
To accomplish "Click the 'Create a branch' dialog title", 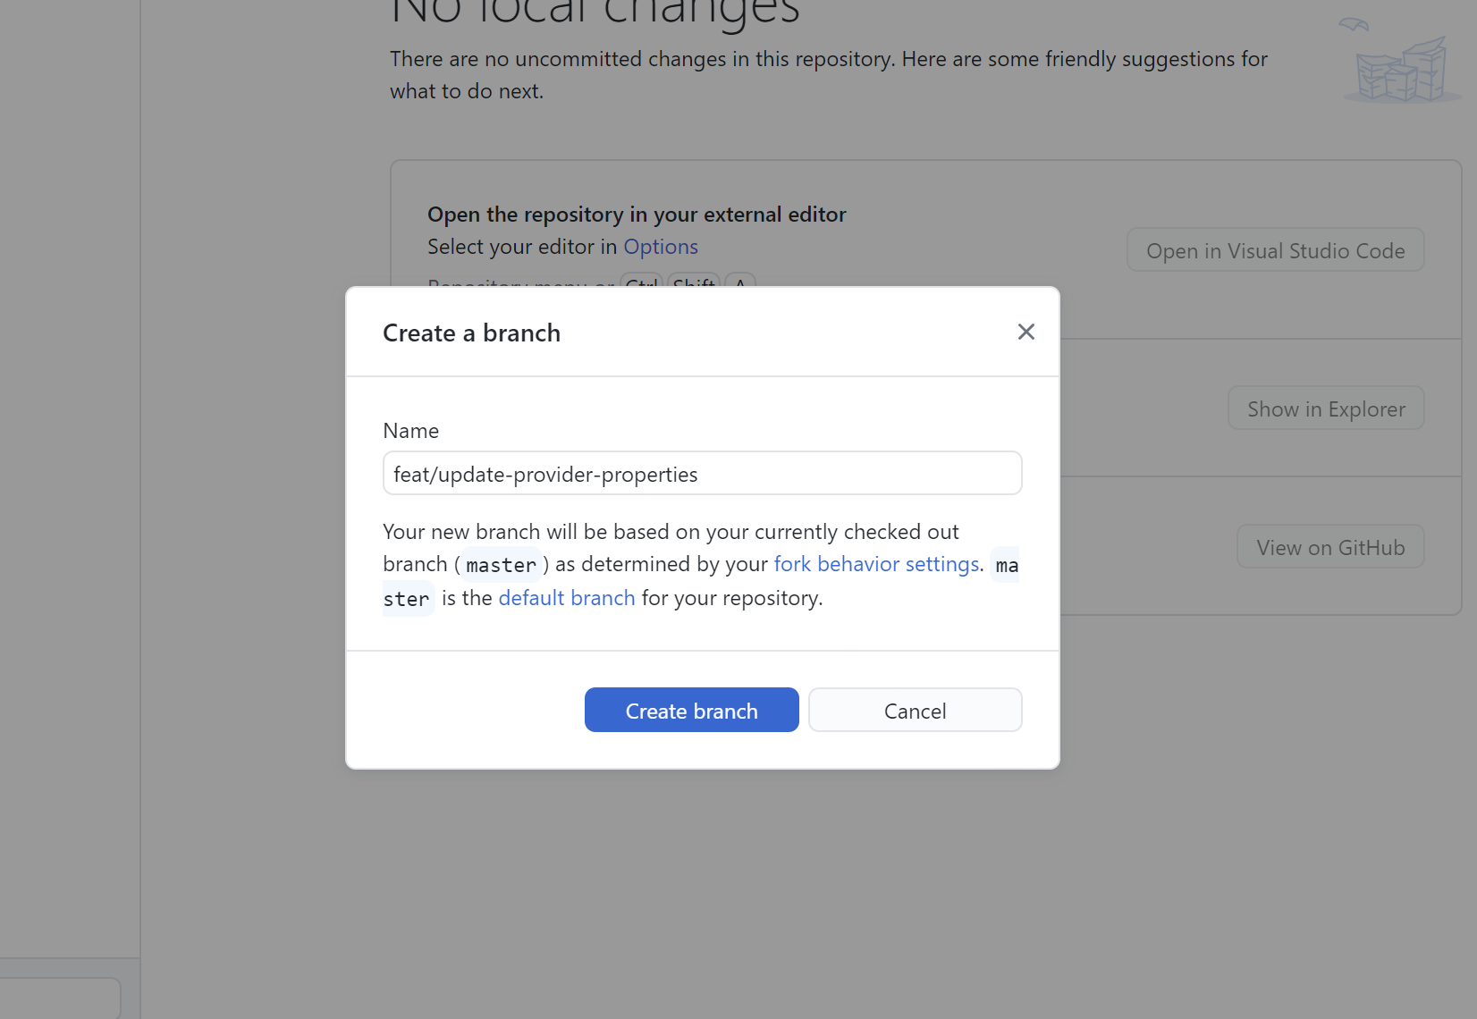I will [x=471, y=333].
